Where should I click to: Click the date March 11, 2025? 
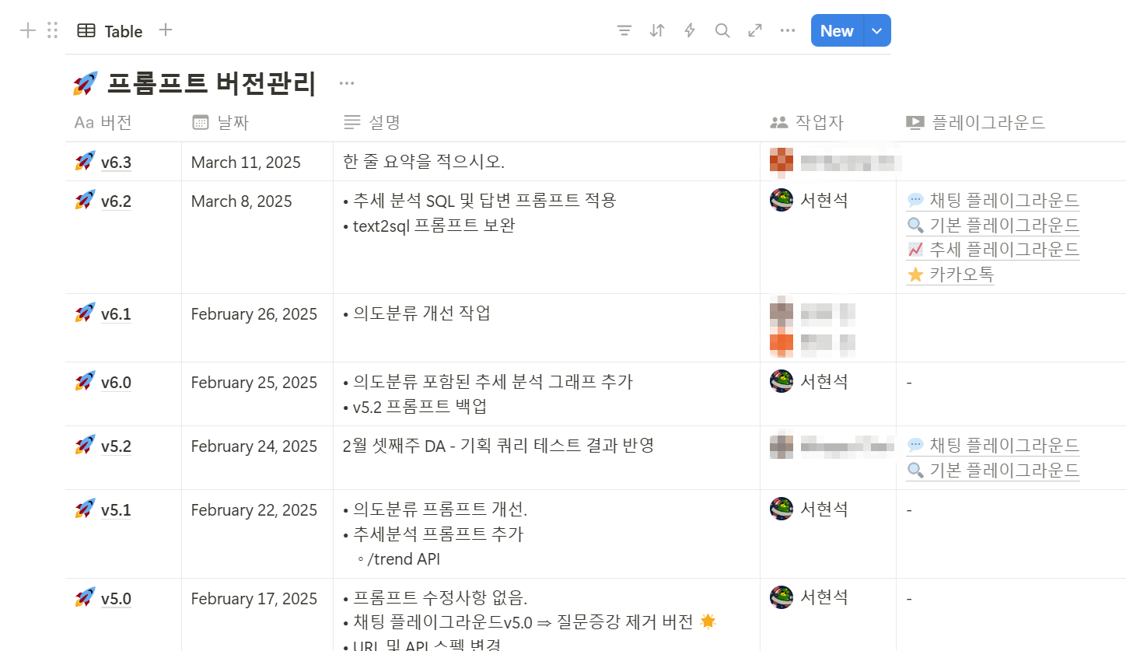click(246, 163)
